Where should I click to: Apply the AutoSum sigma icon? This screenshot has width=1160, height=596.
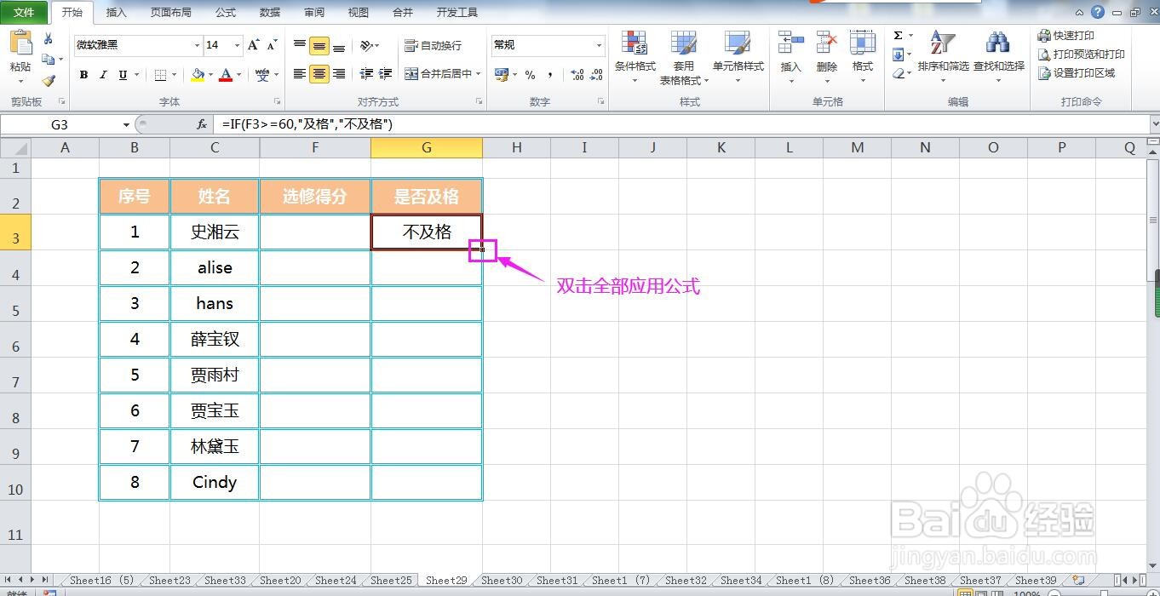898,36
